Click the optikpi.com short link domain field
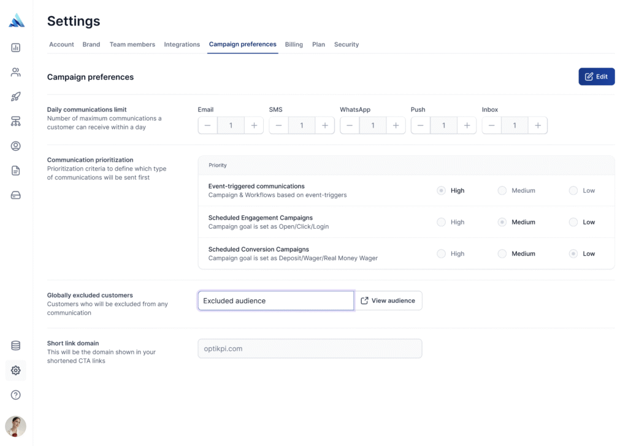Screen dimensions: 628x446 coord(310,348)
